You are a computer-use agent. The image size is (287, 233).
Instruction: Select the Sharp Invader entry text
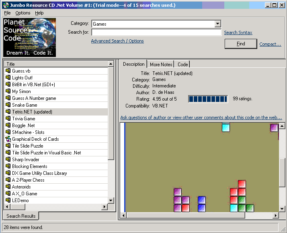tap(26, 160)
